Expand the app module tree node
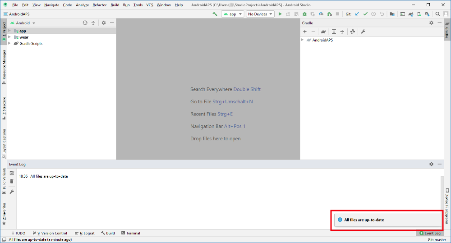This screenshot has height=243, width=451. [9, 31]
